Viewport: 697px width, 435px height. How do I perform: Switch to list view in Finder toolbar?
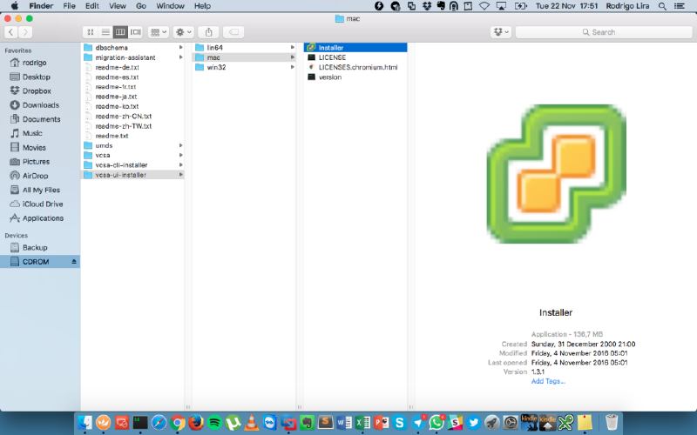point(106,32)
